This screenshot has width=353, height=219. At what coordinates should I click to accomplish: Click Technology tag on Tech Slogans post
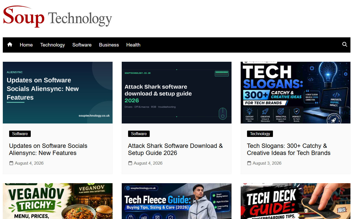coord(260,134)
